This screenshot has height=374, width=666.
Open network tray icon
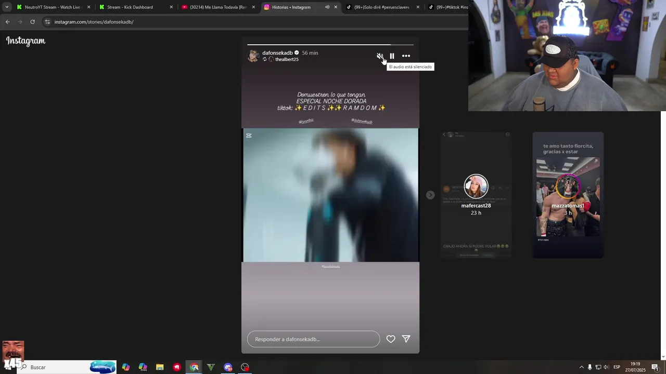(598, 367)
